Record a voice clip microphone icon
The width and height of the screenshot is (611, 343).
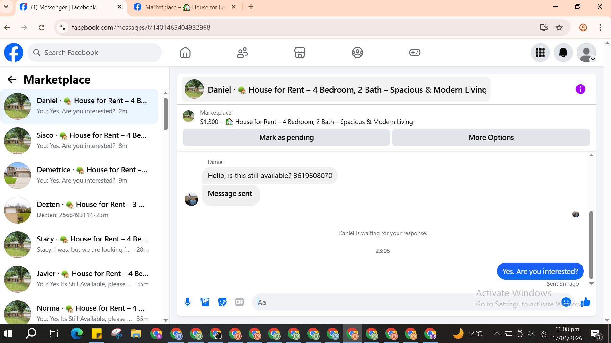click(188, 302)
